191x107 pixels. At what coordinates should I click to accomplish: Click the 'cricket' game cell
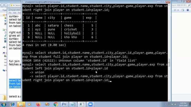tap(70, 29)
